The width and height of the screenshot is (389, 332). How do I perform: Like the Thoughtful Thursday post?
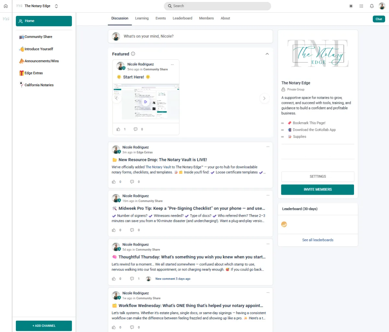tap(114, 279)
